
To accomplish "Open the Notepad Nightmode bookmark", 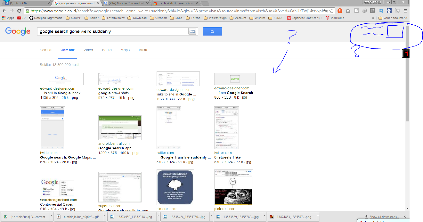I will pos(45,18).
